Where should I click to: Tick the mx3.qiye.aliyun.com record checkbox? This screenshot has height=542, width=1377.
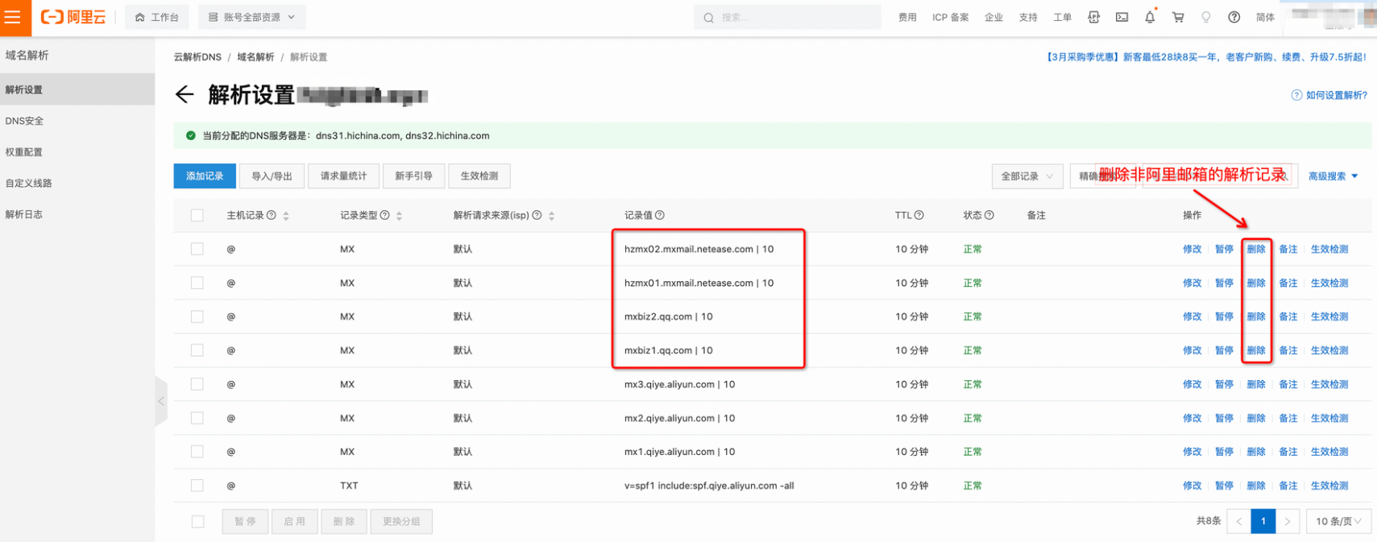click(197, 384)
